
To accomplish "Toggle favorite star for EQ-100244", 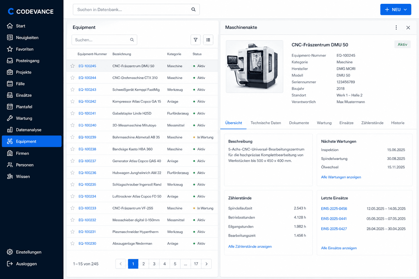I will pos(73,78).
